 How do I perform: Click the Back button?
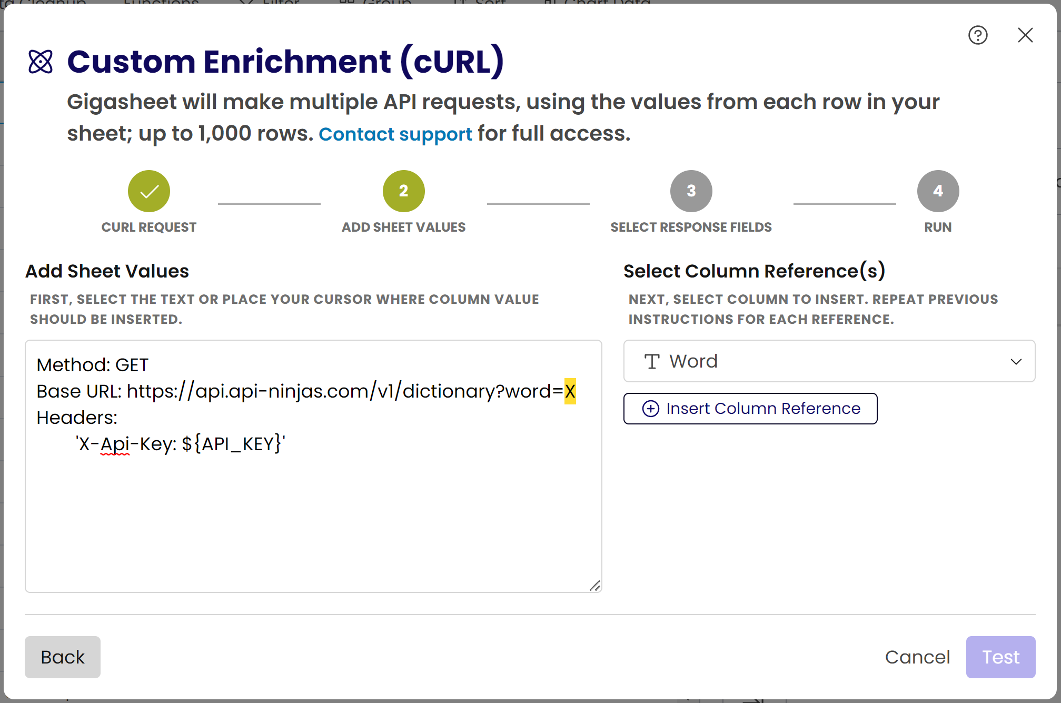point(62,657)
